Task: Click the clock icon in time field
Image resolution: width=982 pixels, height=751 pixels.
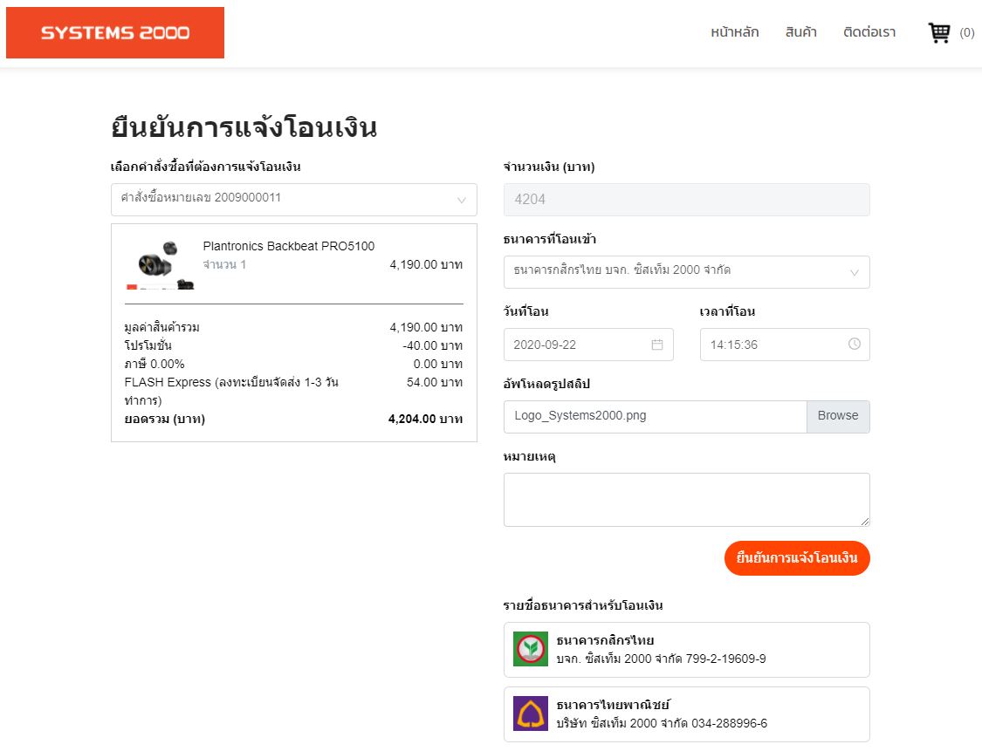Action: coord(855,345)
